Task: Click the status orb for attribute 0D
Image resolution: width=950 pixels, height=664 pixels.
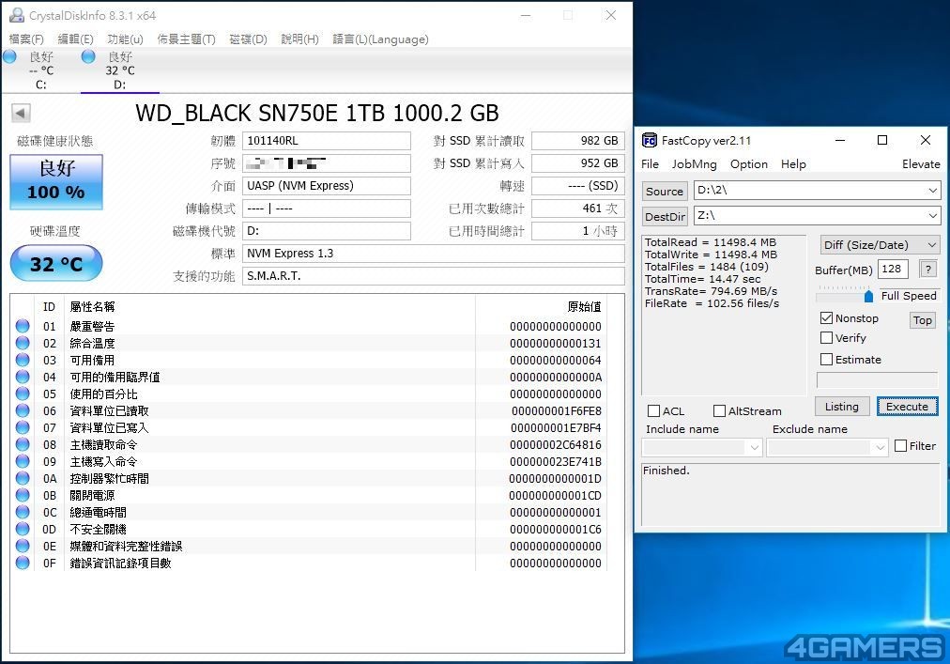Action: (x=23, y=529)
